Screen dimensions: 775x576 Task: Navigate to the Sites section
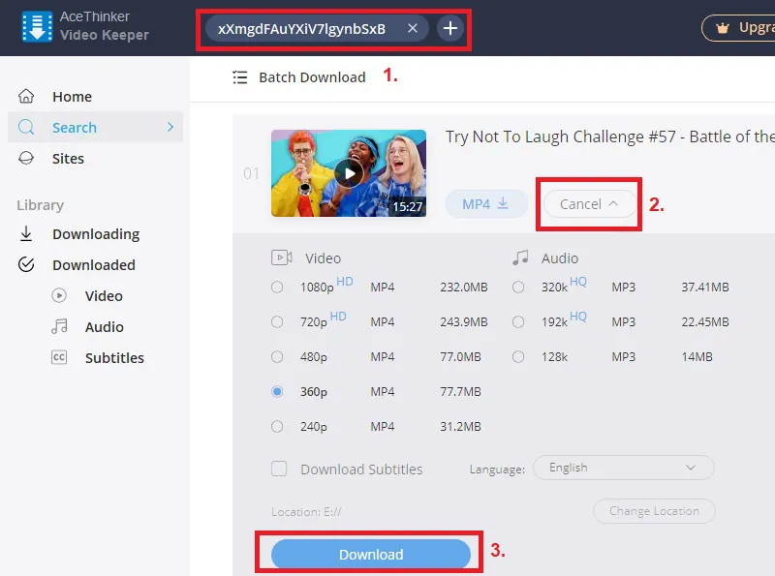tap(69, 158)
